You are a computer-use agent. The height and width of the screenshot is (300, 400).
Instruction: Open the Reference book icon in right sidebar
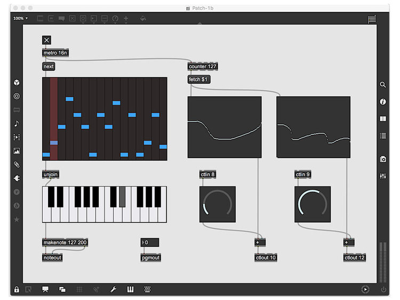(383, 118)
